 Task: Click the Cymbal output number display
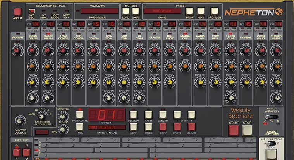point(248,24)
